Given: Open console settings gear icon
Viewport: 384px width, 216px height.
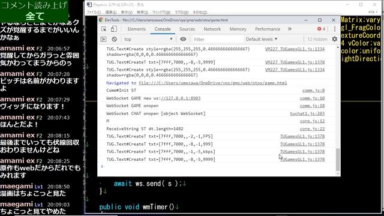Looking at the screenshot, I should click(335, 39).
